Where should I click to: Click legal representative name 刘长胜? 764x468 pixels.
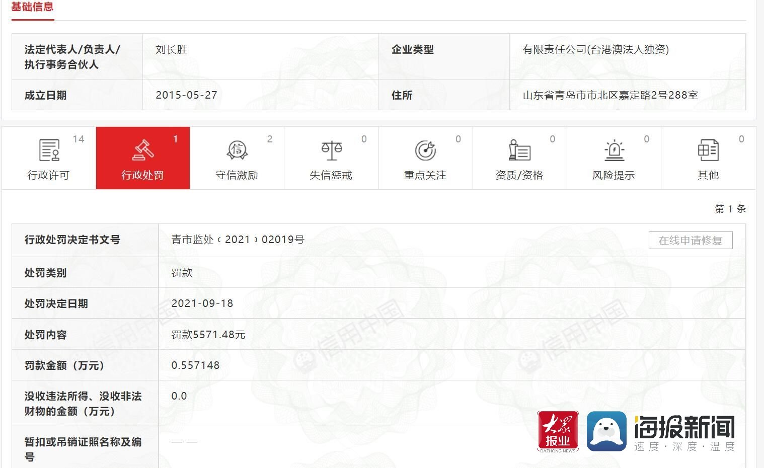pos(172,49)
